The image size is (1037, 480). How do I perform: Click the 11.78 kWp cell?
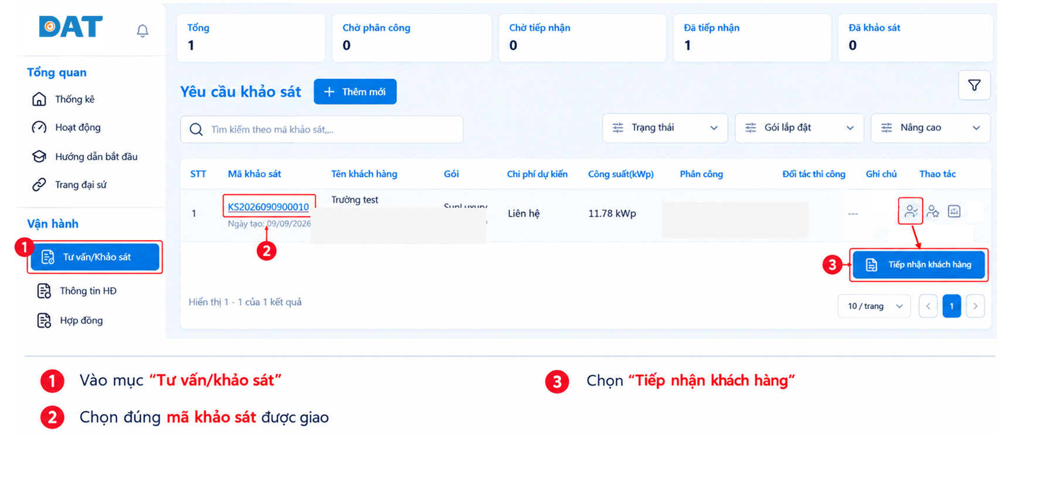pyautogui.click(x=612, y=214)
